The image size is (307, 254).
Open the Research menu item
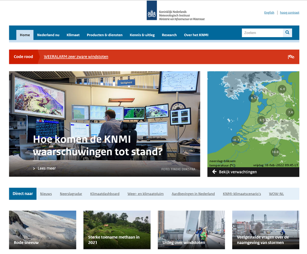point(169,35)
